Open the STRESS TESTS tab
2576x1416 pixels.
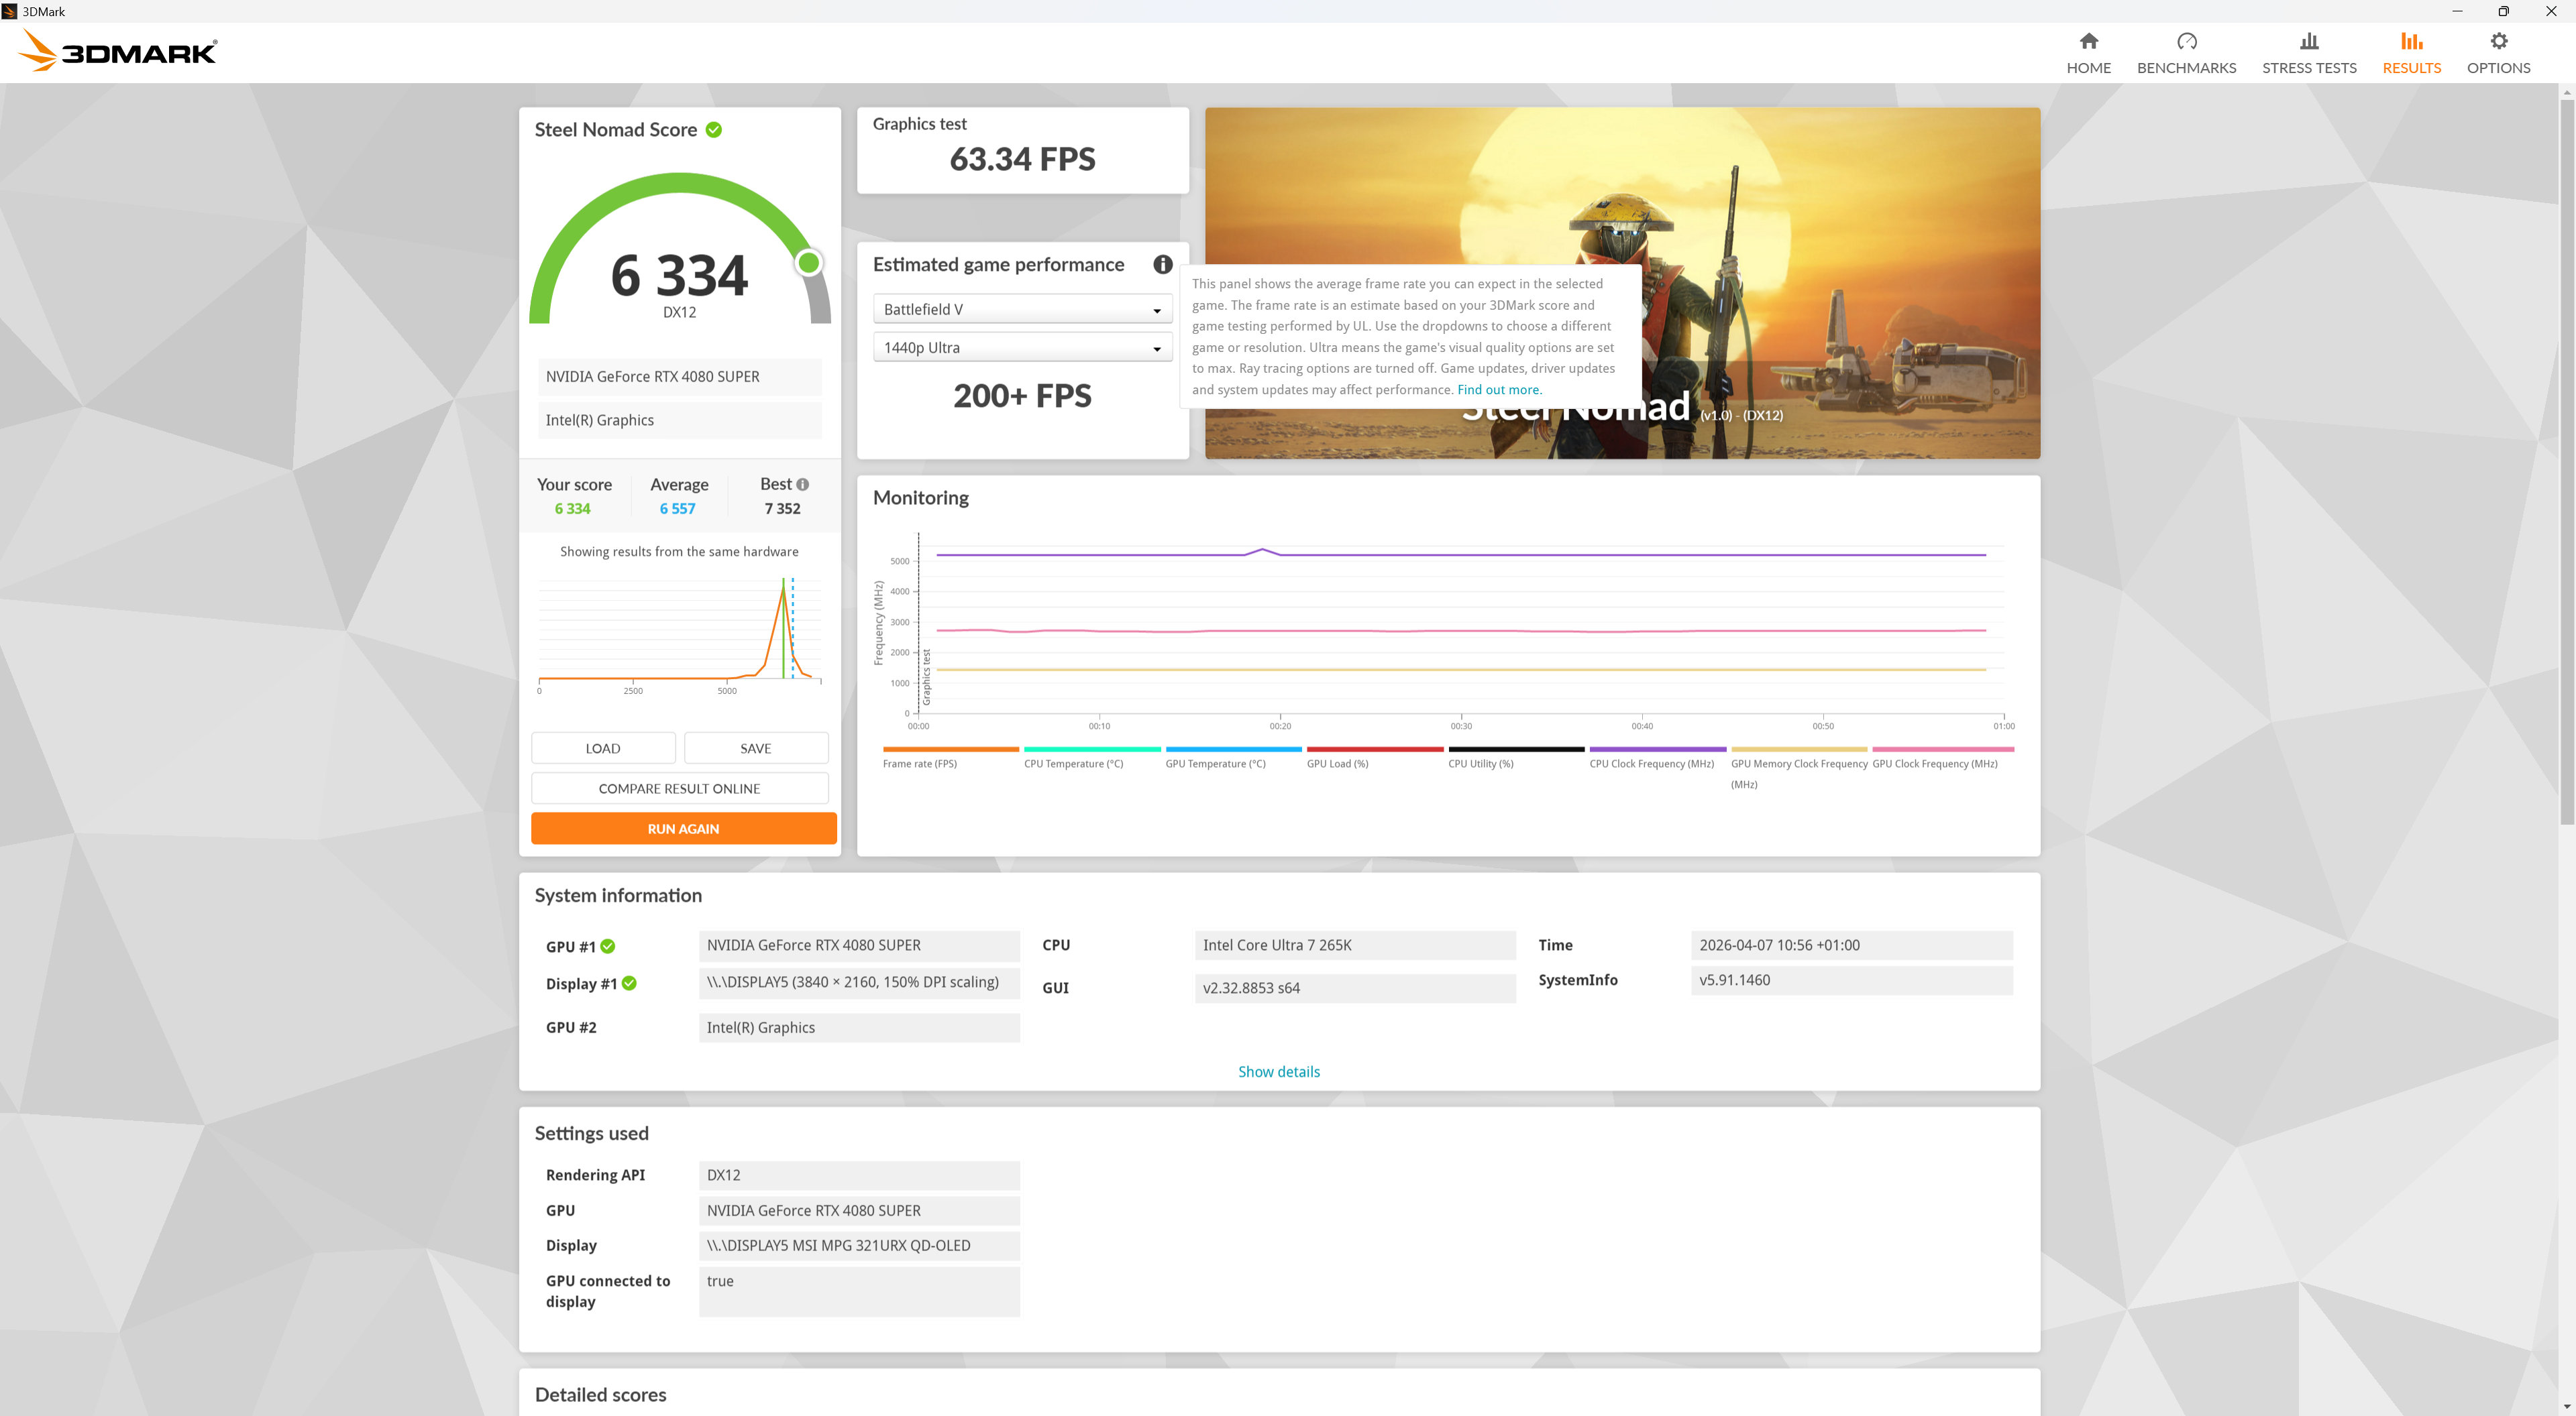coord(2308,51)
